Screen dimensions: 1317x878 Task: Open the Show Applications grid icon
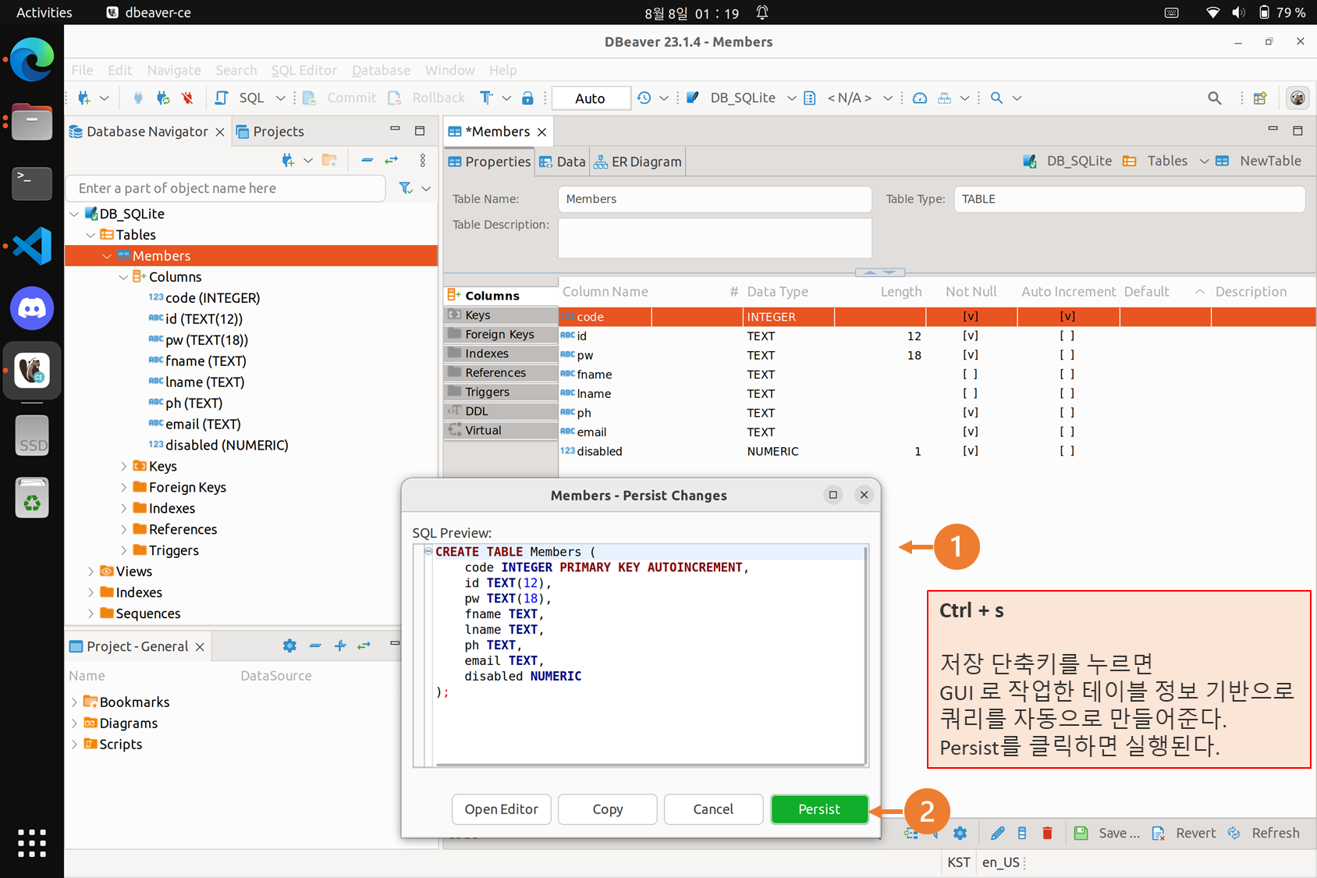click(32, 843)
